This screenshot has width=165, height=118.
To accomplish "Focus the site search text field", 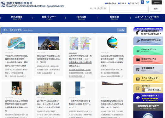I will click(129, 9).
